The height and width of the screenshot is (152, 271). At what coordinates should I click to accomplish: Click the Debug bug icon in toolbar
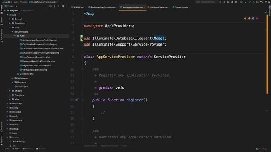[224, 2]
